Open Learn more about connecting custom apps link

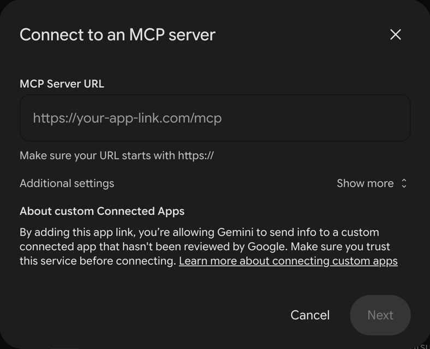(x=288, y=261)
